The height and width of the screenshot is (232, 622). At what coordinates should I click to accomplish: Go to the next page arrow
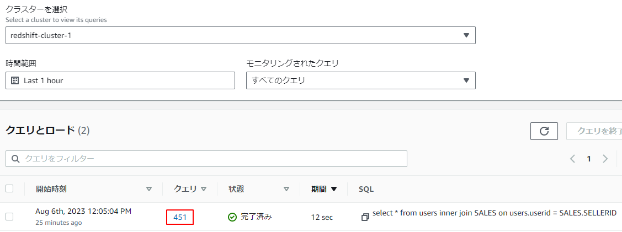pyautogui.click(x=605, y=159)
